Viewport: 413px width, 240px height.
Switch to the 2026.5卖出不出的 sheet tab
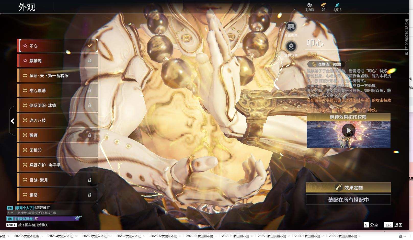point(27,236)
